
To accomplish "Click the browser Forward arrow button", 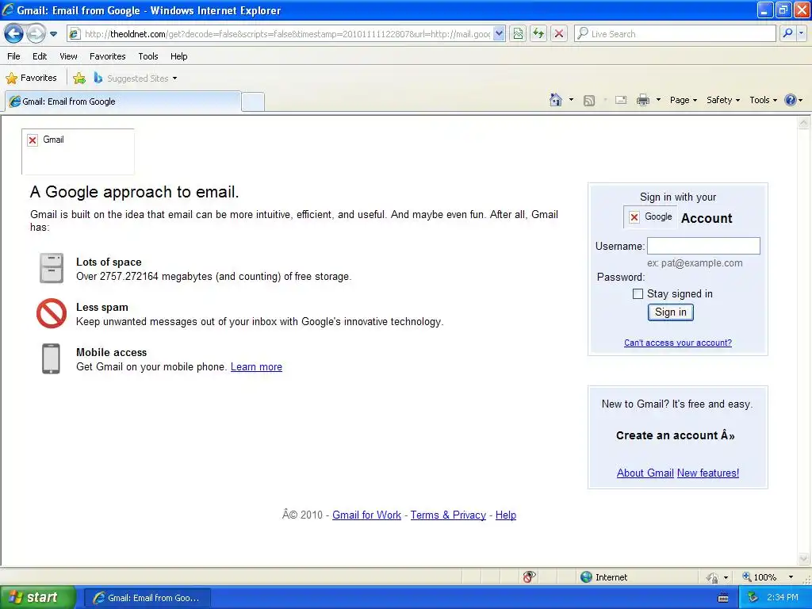I will [36, 34].
